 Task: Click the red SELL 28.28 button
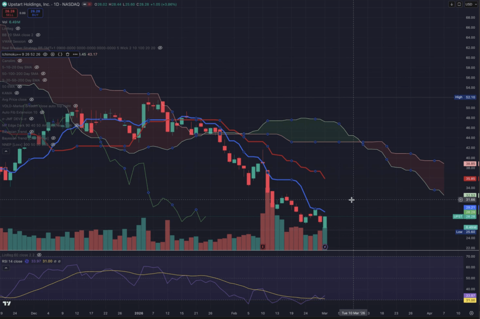[9, 13]
